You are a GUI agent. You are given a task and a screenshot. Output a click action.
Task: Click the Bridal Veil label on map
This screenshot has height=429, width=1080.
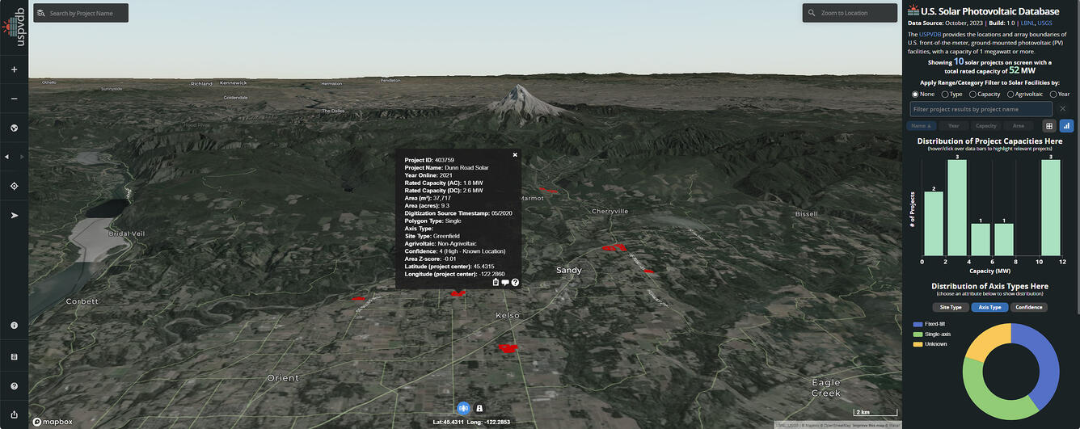pyautogui.click(x=127, y=233)
